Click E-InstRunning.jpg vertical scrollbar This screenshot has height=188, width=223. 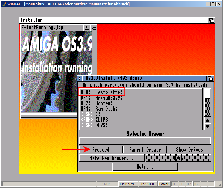coord(94,54)
